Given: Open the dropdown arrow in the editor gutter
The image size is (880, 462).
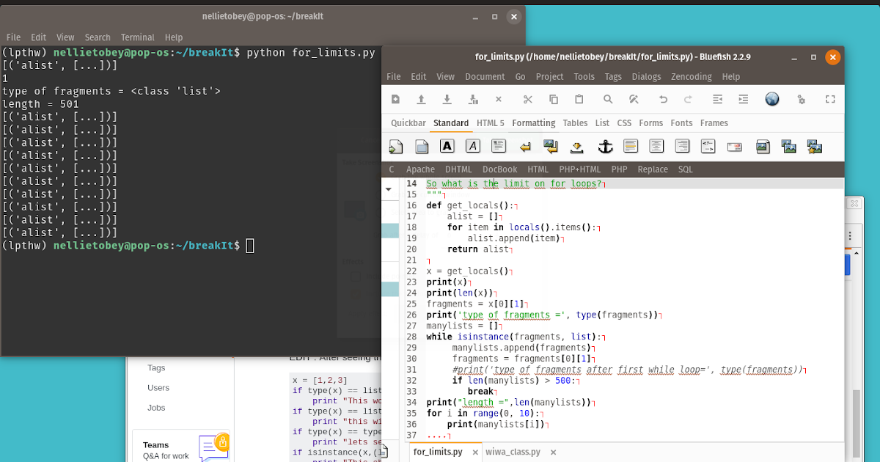Looking at the screenshot, I should click(x=389, y=188).
